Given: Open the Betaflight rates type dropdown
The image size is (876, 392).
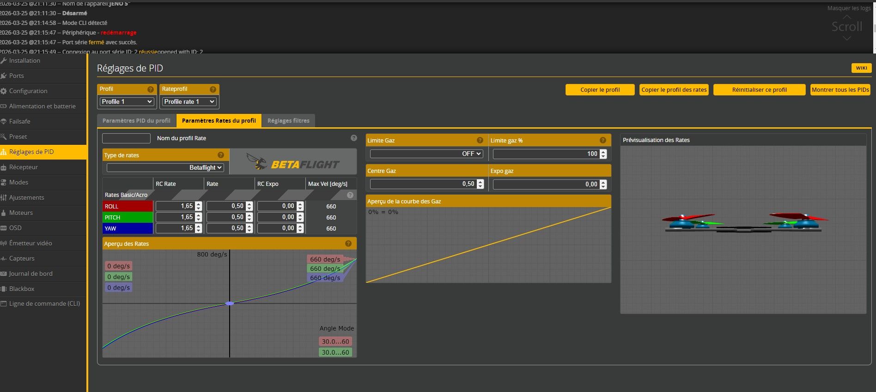Looking at the screenshot, I should pos(165,167).
